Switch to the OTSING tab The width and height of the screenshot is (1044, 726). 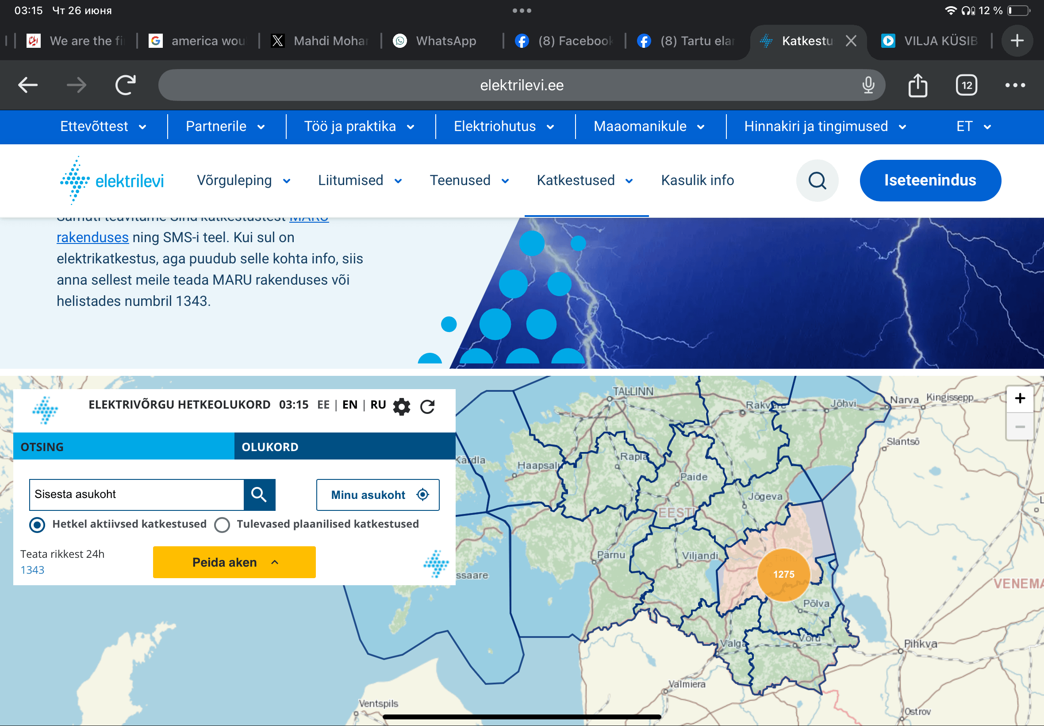(123, 447)
